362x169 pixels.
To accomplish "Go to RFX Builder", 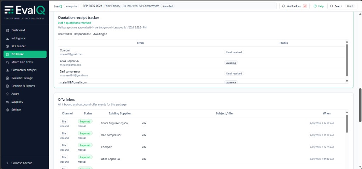I will 25,46.
